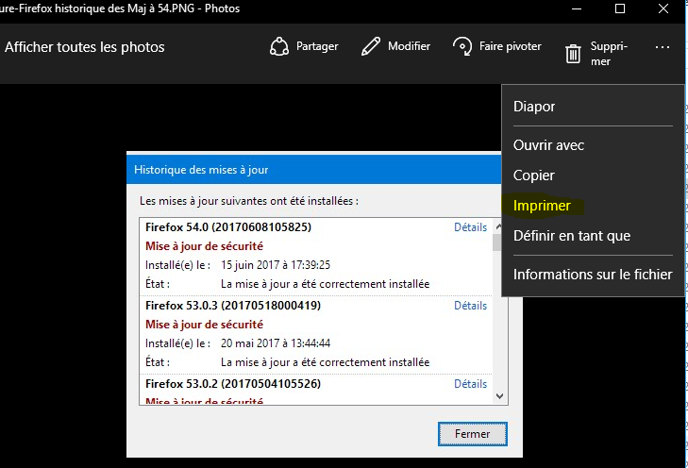Click the update list scroll up arrow
The width and height of the screenshot is (688, 468).
[498, 226]
